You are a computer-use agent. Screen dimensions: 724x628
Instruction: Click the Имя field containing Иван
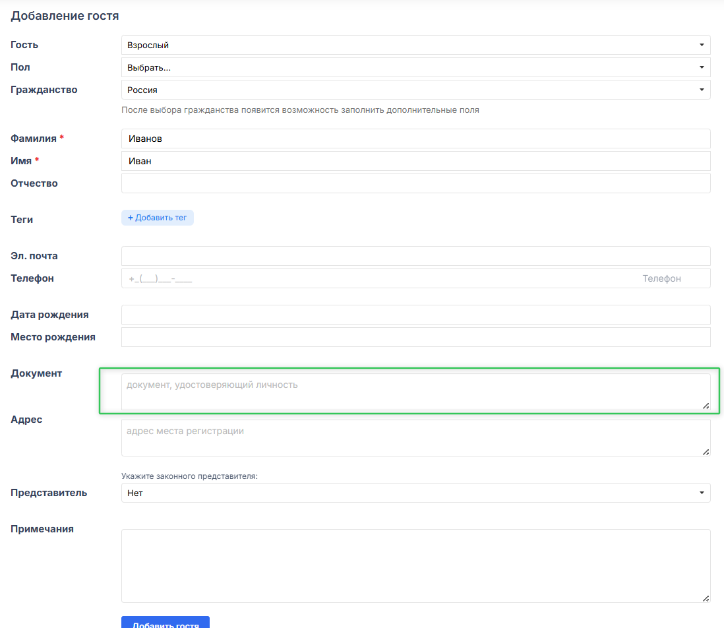pos(415,161)
